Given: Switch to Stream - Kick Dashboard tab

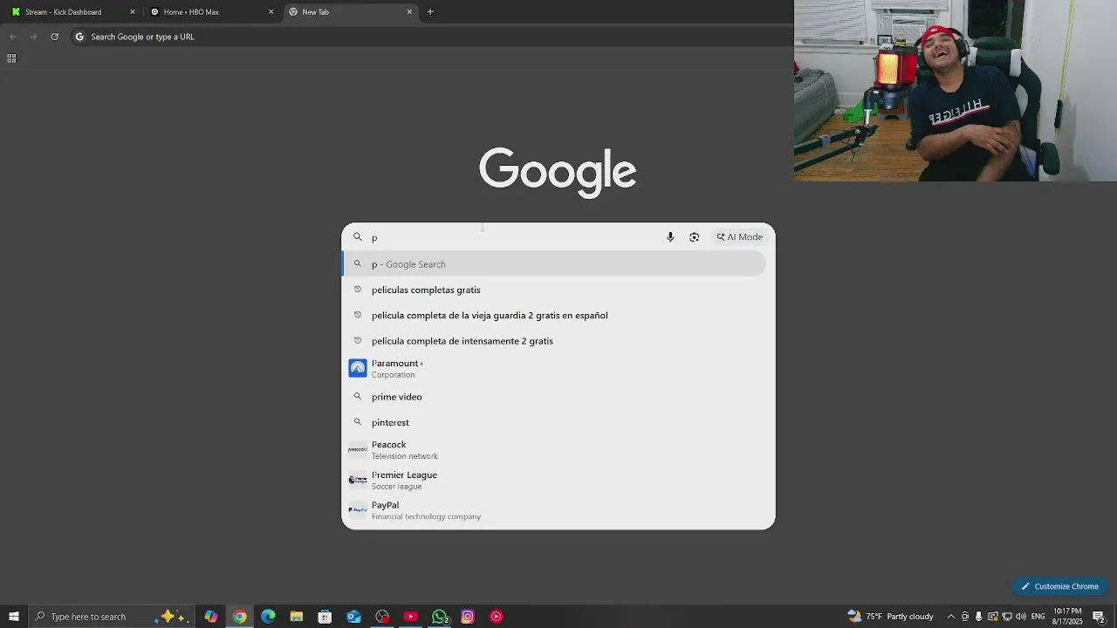Looking at the screenshot, I should [73, 12].
